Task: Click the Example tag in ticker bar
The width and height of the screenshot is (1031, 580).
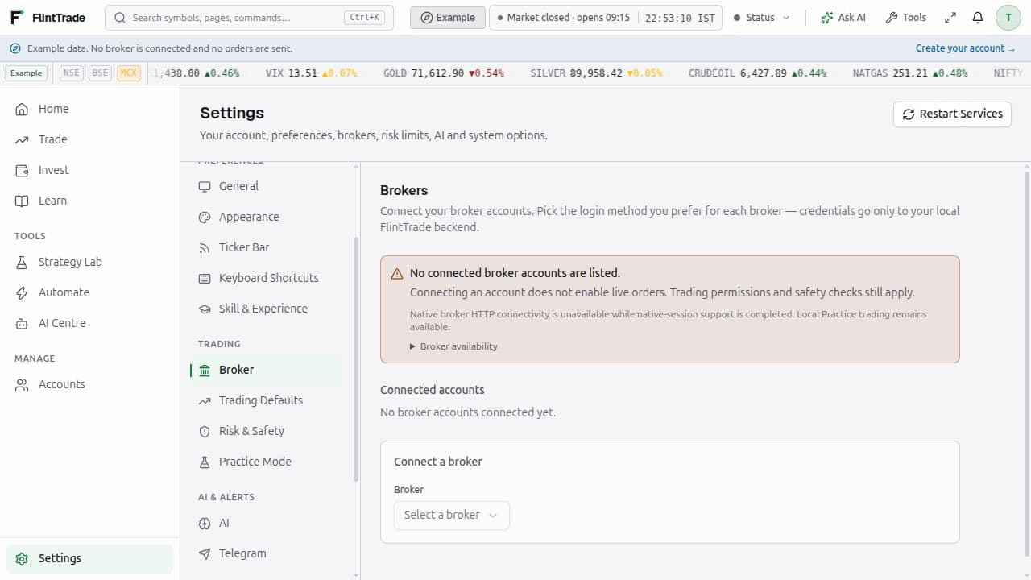Action: (26, 73)
